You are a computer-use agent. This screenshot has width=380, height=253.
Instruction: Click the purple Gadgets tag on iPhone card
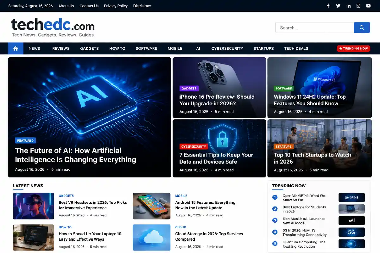coord(189,89)
